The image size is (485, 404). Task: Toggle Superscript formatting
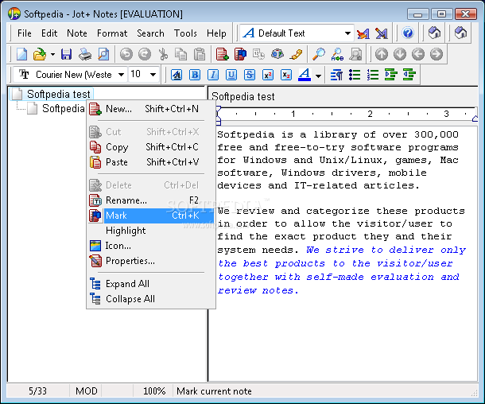pyautogui.click(x=268, y=75)
